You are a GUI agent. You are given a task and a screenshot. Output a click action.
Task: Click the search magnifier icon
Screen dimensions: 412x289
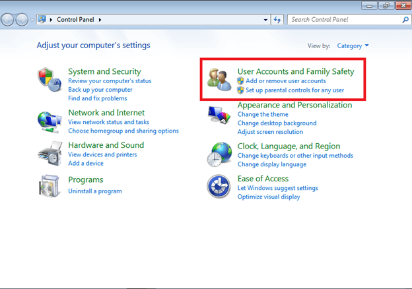tap(405, 20)
